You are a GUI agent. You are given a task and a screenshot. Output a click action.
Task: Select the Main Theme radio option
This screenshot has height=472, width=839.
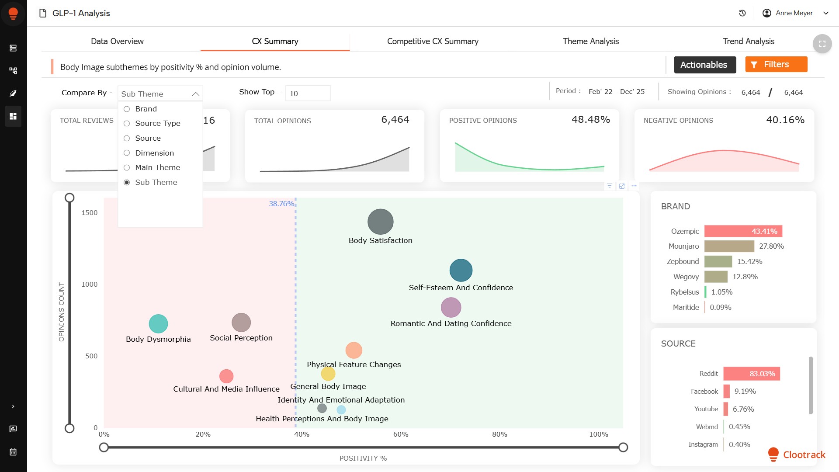pos(127,167)
